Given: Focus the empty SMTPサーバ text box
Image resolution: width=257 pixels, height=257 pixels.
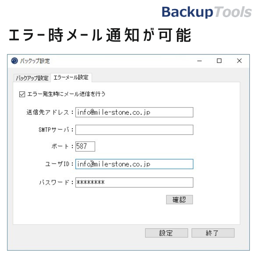Looking at the screenshot, I should point(134,130).
